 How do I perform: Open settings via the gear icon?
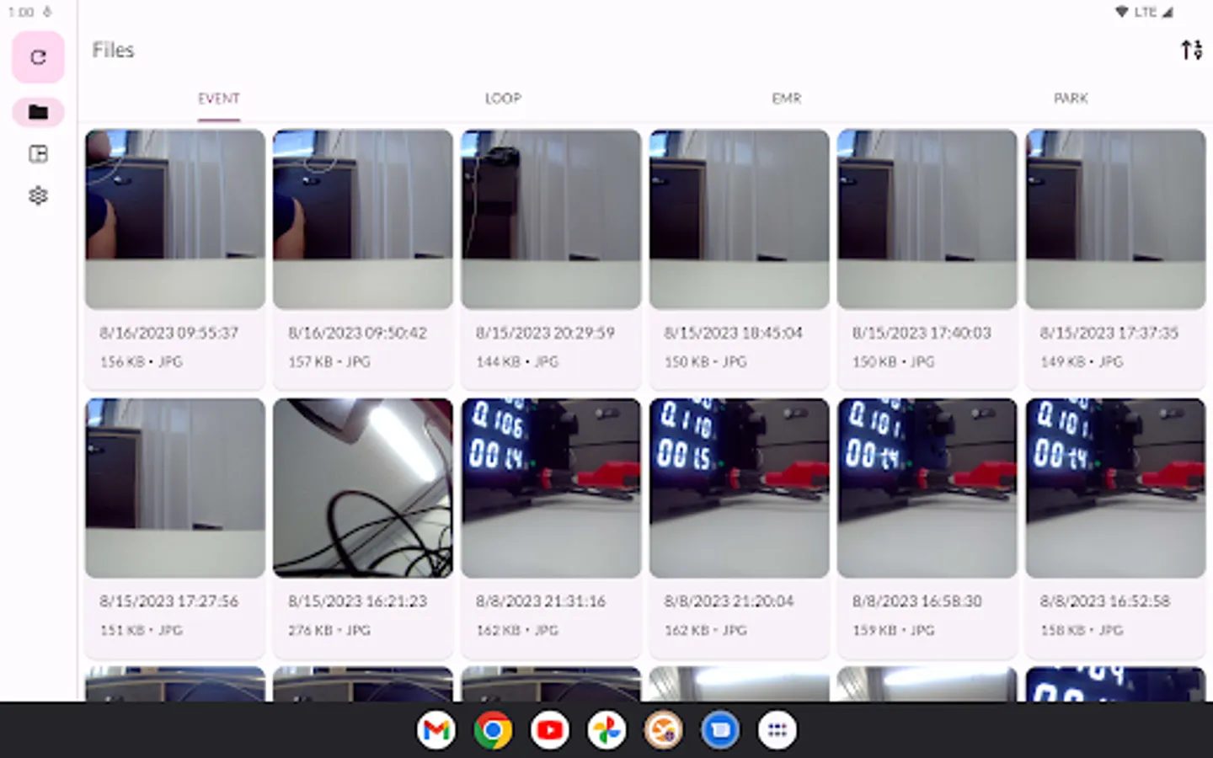(38, 196)
